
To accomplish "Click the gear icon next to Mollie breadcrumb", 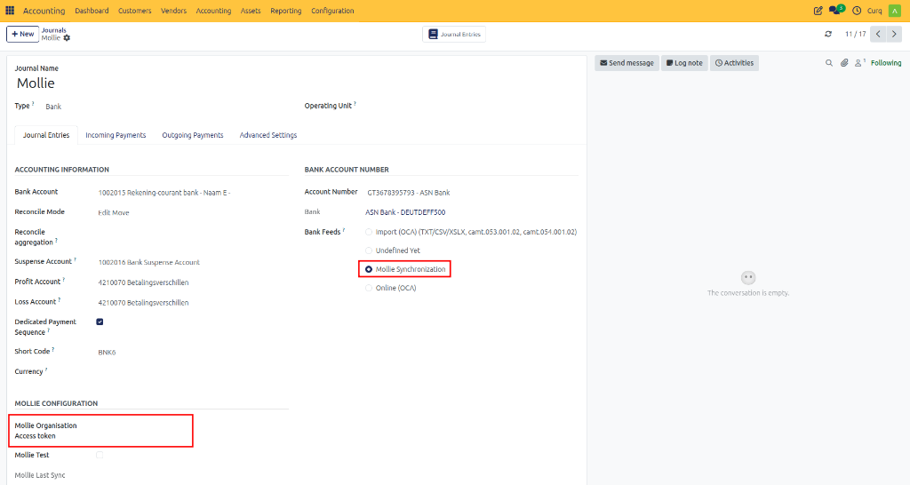I will (67, 37).
